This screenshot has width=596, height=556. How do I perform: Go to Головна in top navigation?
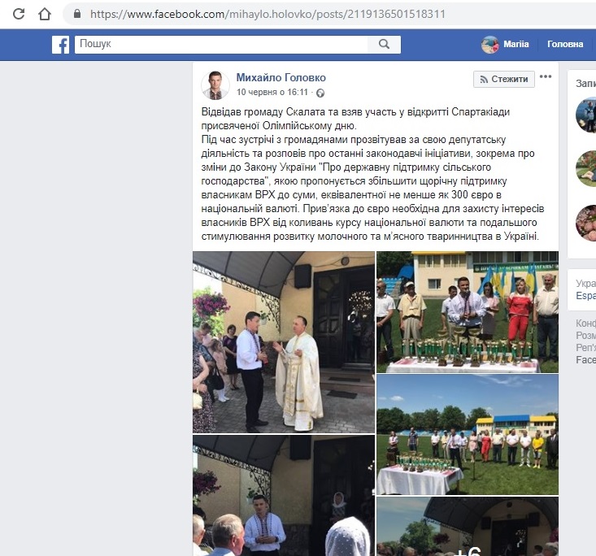pyautogui.click(x=565, y=44)
